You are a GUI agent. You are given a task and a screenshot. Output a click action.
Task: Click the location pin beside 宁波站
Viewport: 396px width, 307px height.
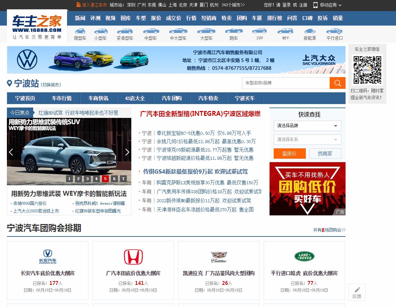point(9,83)
